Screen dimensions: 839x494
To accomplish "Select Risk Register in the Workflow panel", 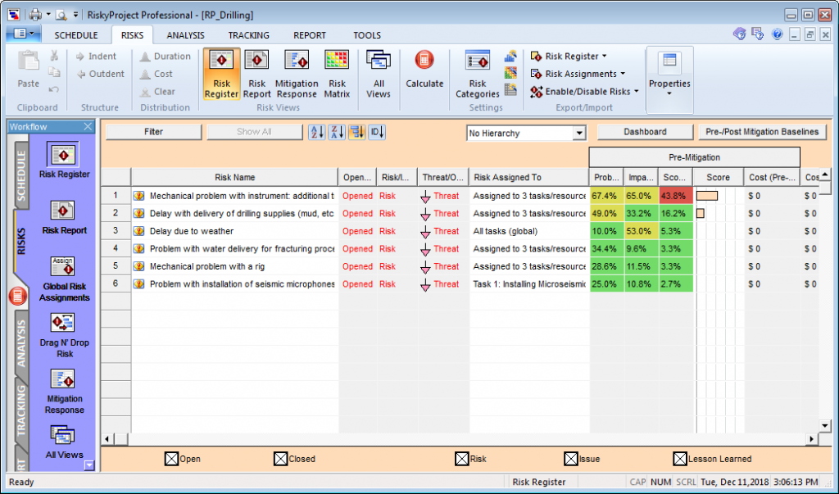I will (x=64, y=160).
